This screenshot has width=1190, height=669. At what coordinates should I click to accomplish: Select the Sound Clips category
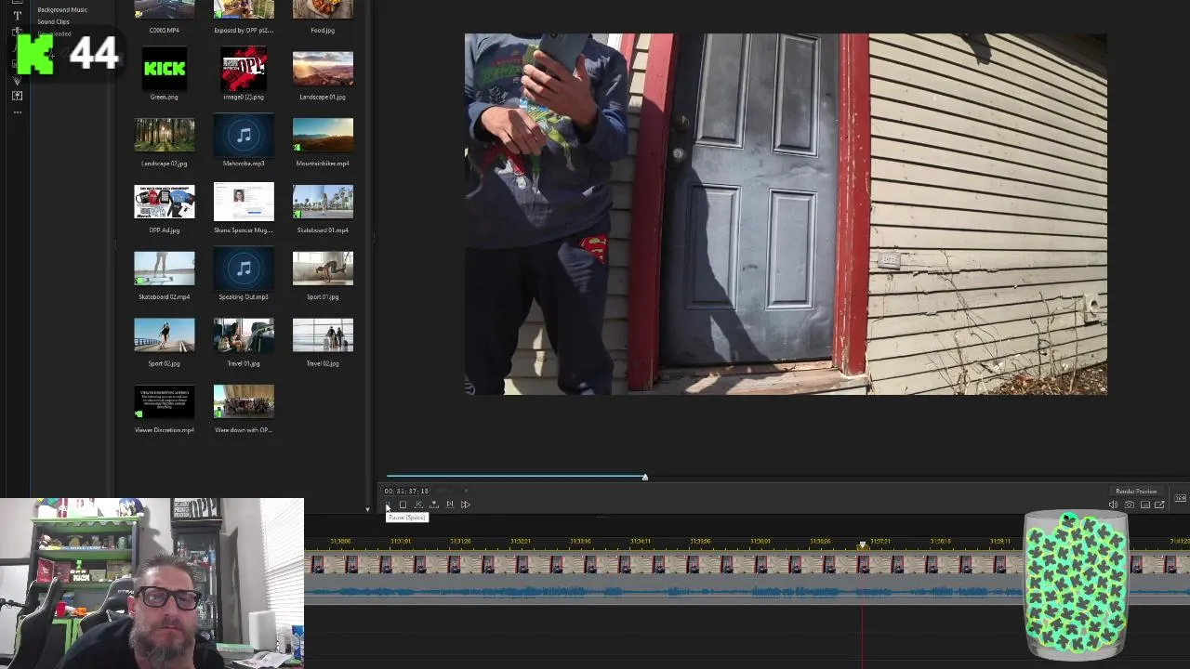[x=53, y=21]
